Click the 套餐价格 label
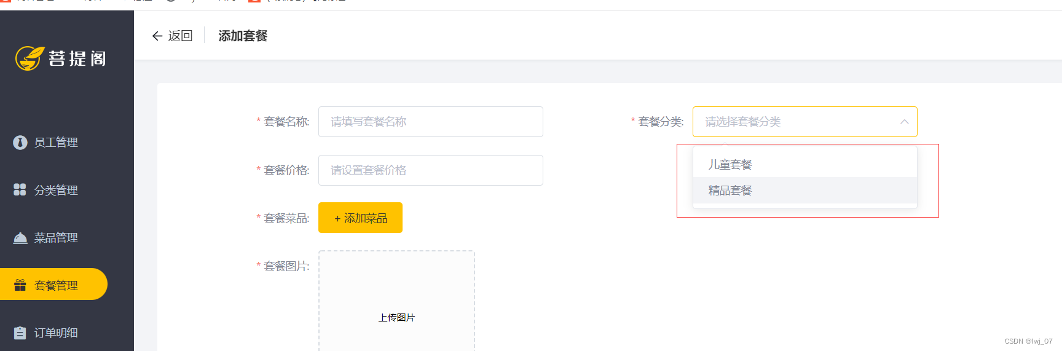 [286, 170]
